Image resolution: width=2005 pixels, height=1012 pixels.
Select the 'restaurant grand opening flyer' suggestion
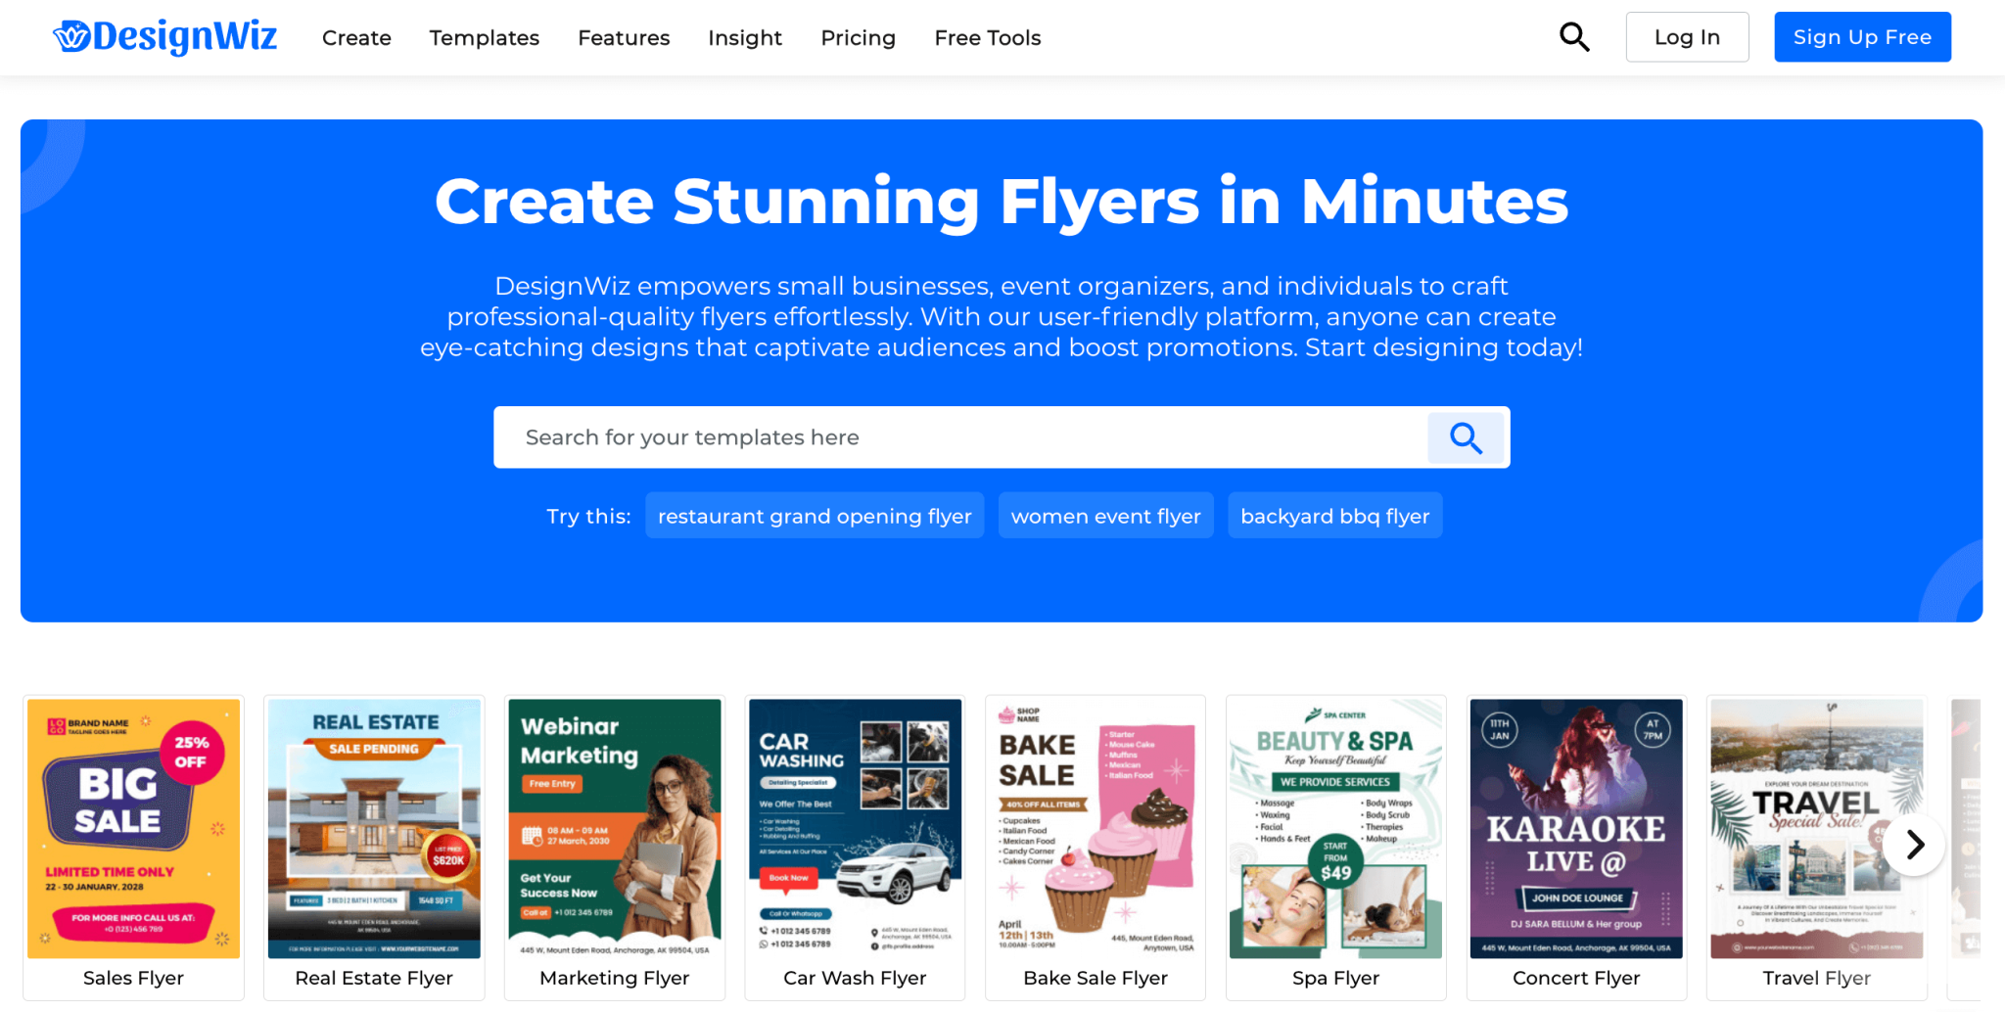tap(815, 515)
